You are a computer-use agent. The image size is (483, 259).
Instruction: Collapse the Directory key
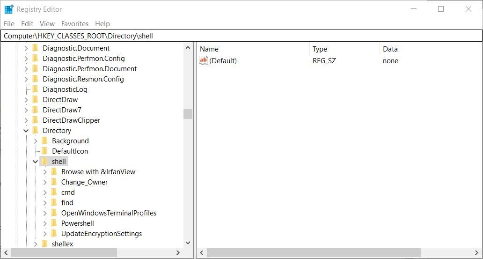[26, 131]
